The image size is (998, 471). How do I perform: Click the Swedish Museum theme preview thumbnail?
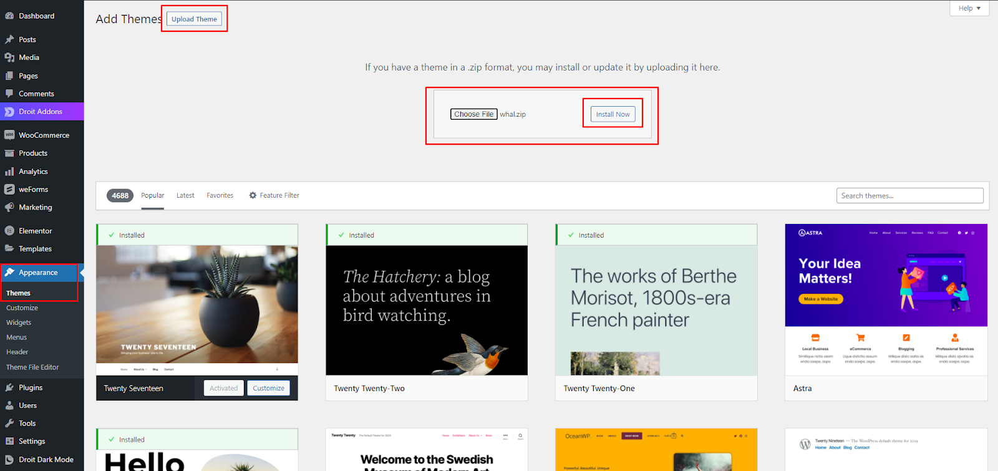click(x=427, y=450)
